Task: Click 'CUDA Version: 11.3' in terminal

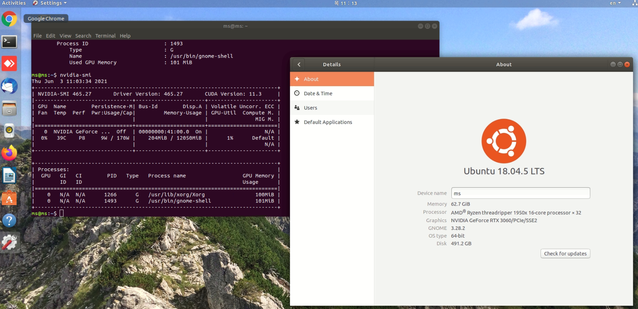Action: [233, 94]
